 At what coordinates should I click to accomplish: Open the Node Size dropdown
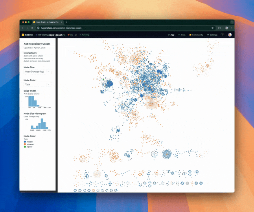click(x=37, y=71)
